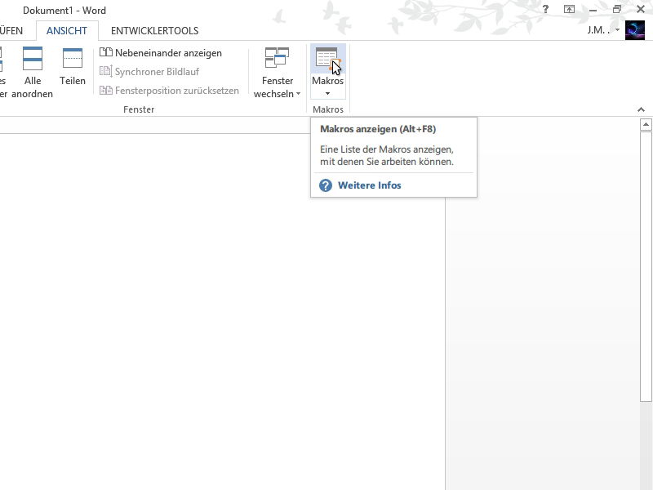Click the Makros anzeigen tooltip title

coord(378,129)
